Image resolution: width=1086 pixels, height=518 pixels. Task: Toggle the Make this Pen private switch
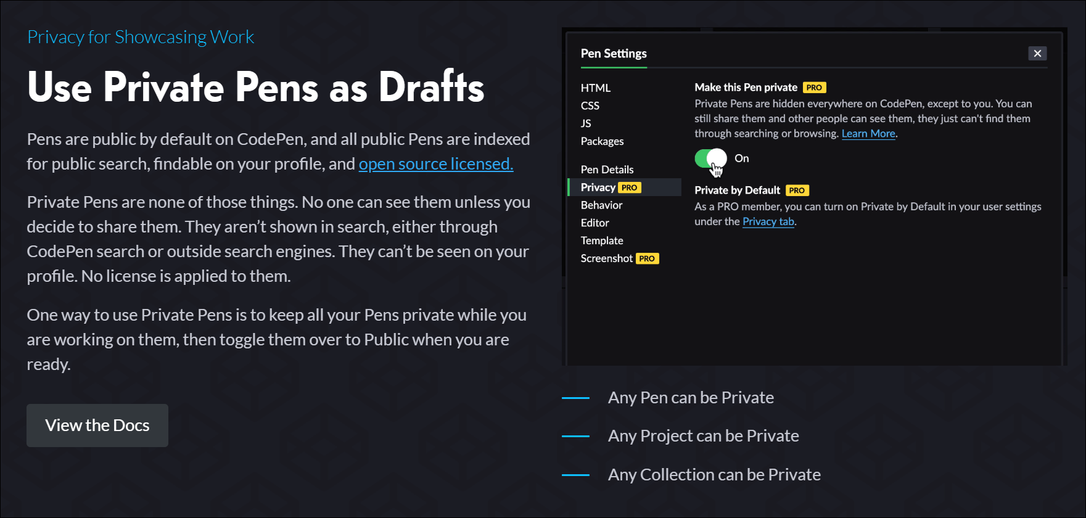tap(710, 158)
